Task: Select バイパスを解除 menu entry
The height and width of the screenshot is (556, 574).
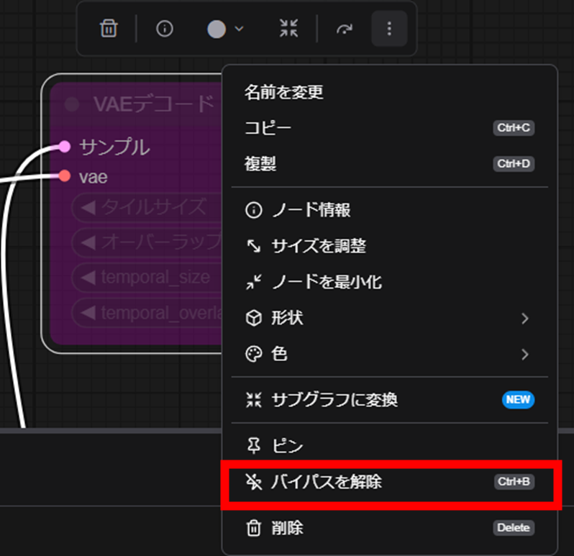Action: 390,482
